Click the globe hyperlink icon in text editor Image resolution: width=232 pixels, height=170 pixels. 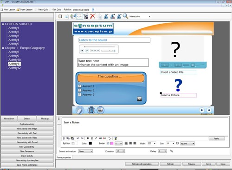[116, 138]
